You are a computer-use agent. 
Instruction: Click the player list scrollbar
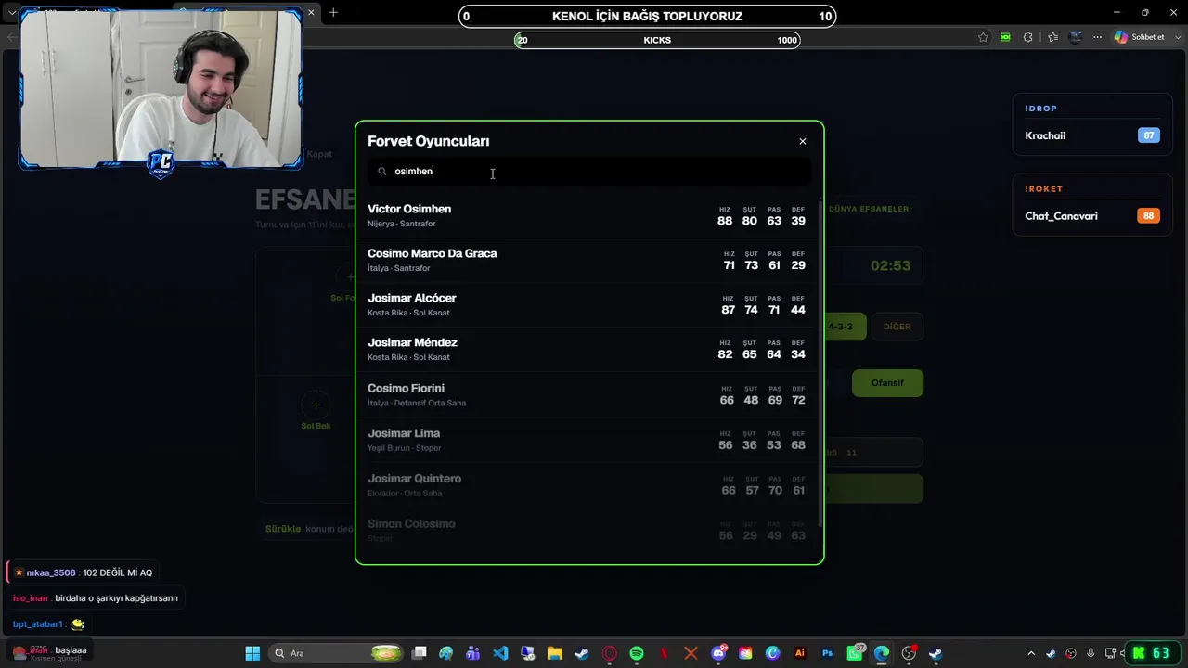click(820, 362)
